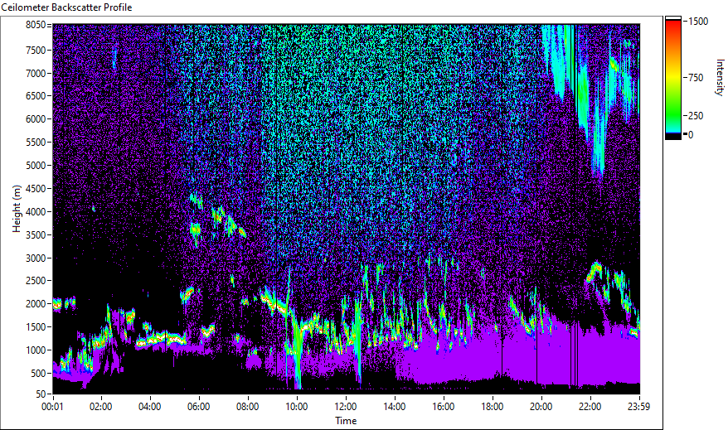Click the 04:00 time tick label
The image size is (728, 430).
[x=149, y=407]
